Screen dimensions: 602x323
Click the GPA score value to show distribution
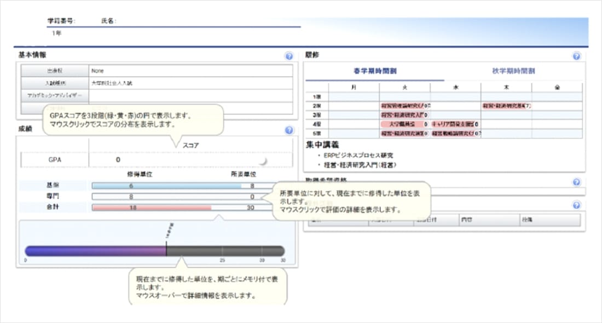(x=115, y=159)
